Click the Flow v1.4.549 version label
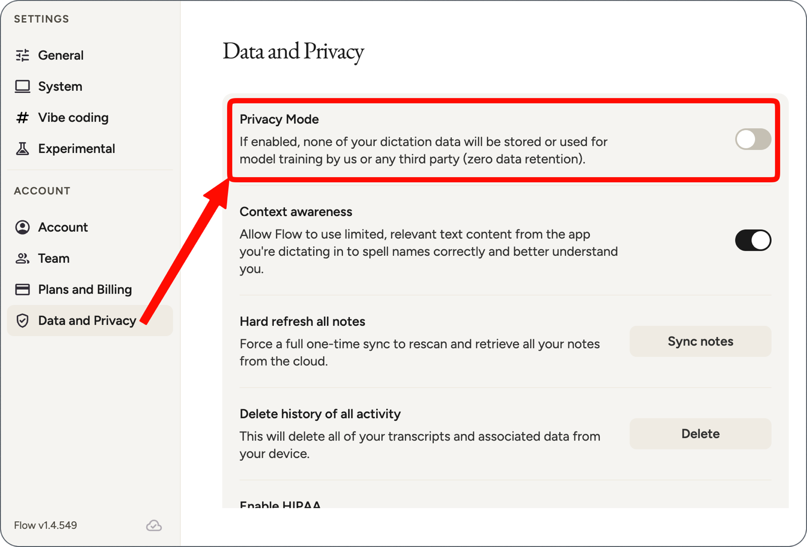 45,525
